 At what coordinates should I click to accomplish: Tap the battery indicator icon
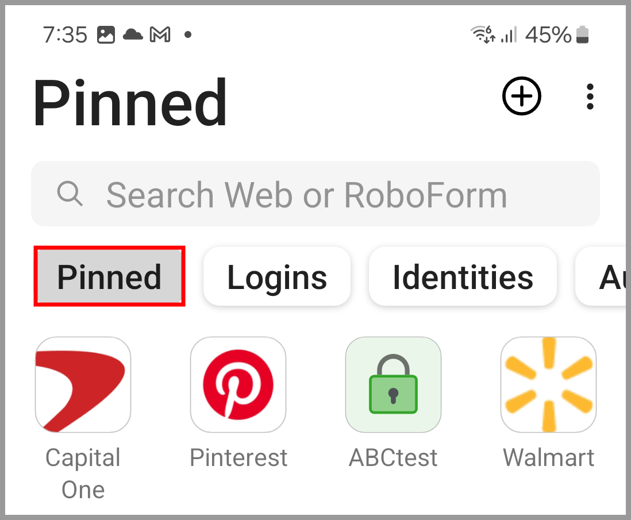point(582,34)
